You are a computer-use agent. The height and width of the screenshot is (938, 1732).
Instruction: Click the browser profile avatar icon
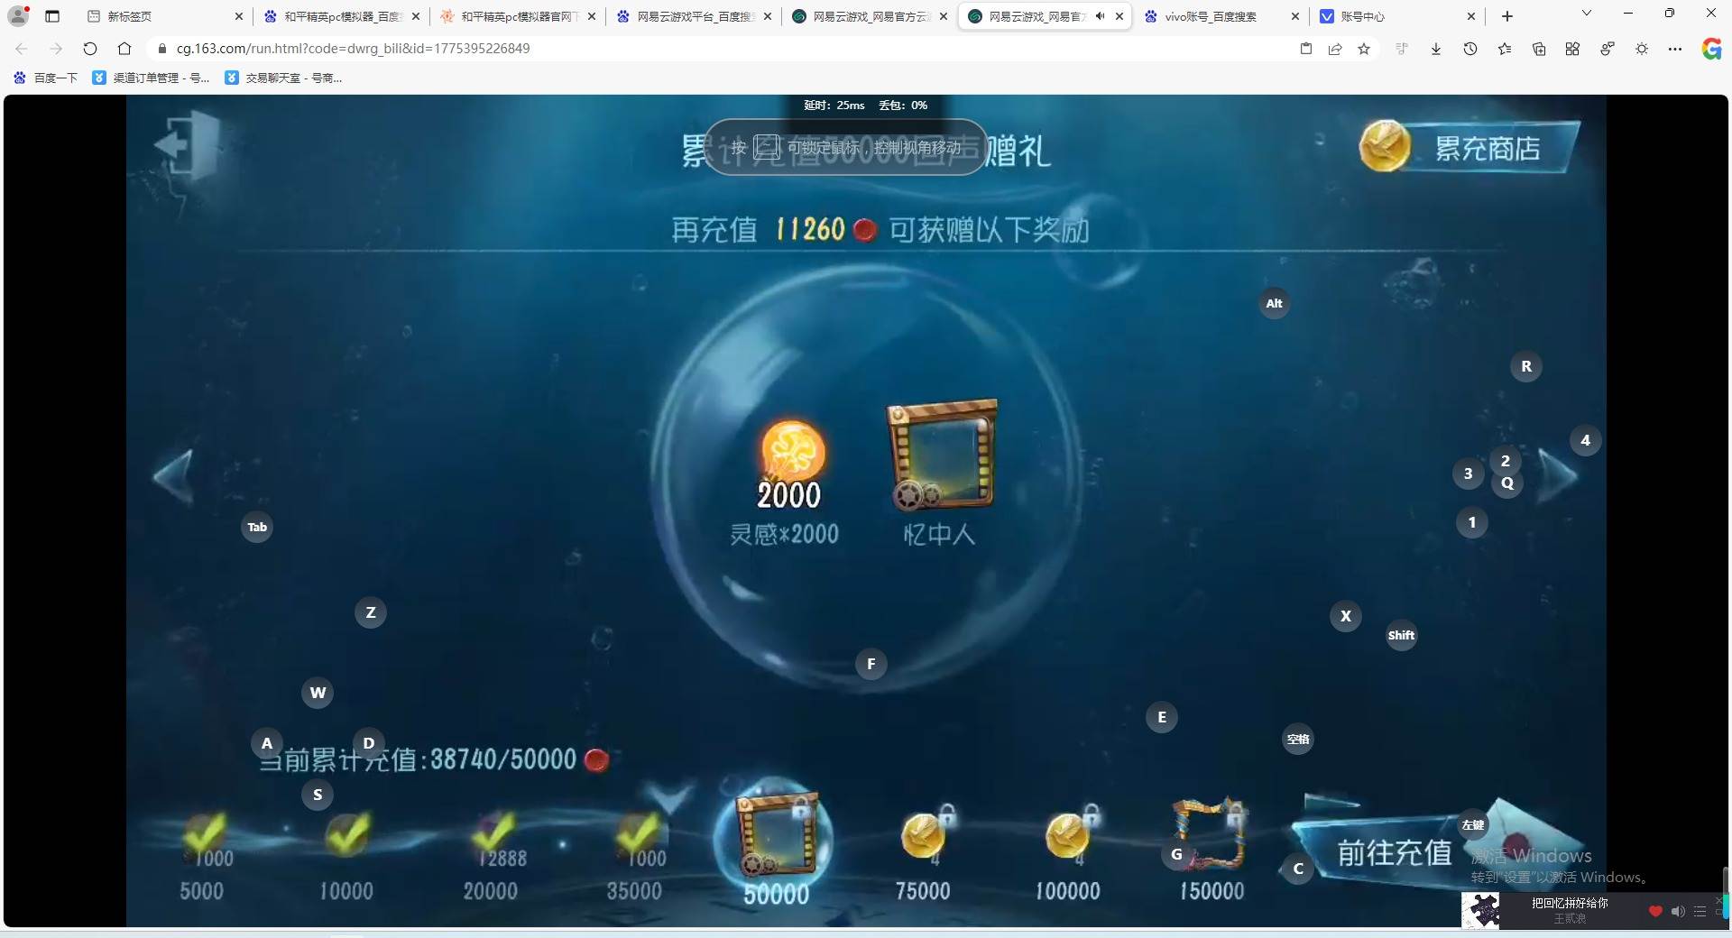click(x=18, y=14)
